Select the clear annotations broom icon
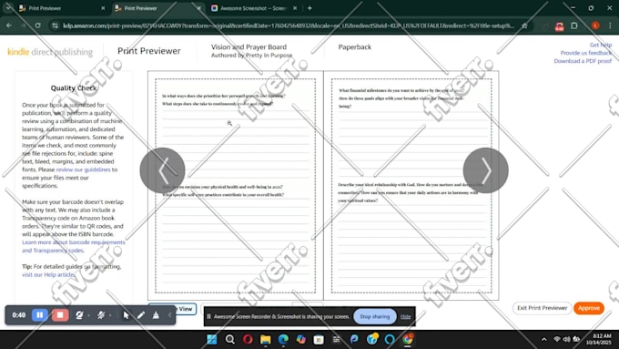Image resolution: width=619 pixels, height=349 pixels. tap(156, 315)
